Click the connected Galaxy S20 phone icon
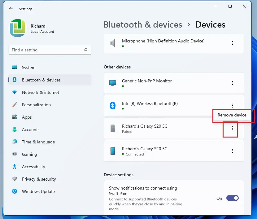Screen dimensions: 257x219 (113, 151)
